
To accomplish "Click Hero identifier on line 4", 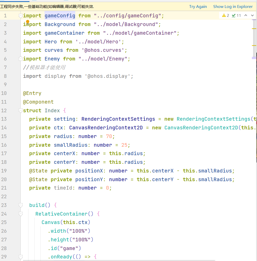I will [x=51, y=42].
